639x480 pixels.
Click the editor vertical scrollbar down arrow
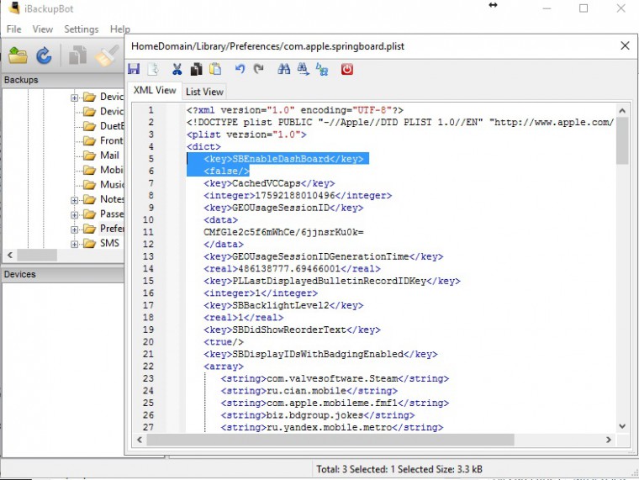(622, 426)
